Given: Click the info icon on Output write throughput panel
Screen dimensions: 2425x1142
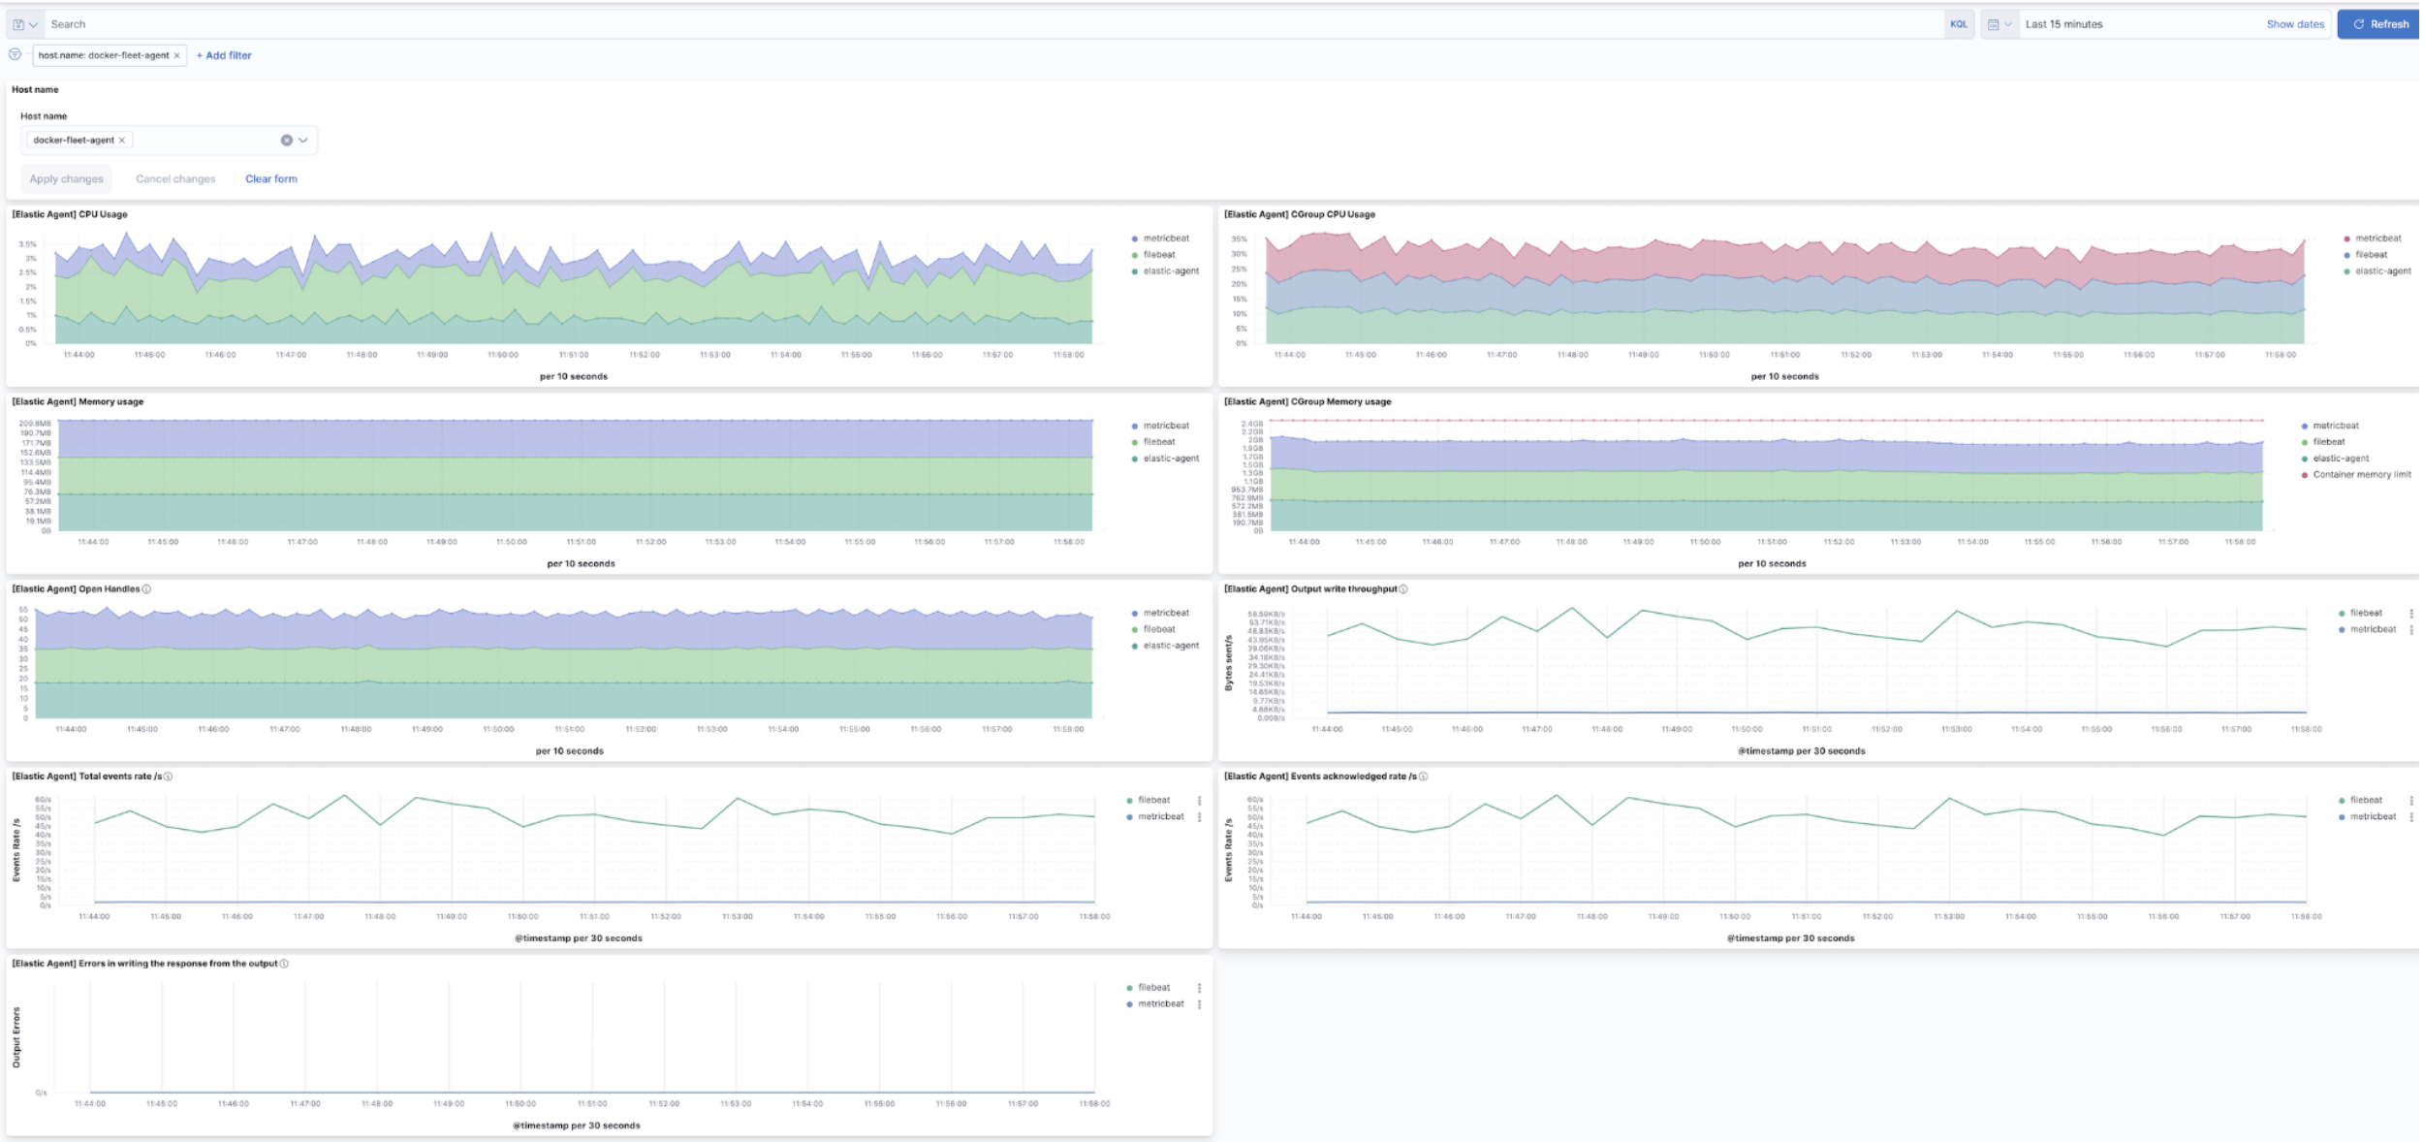Looking at the screenshot, I should coord(1405,587).
